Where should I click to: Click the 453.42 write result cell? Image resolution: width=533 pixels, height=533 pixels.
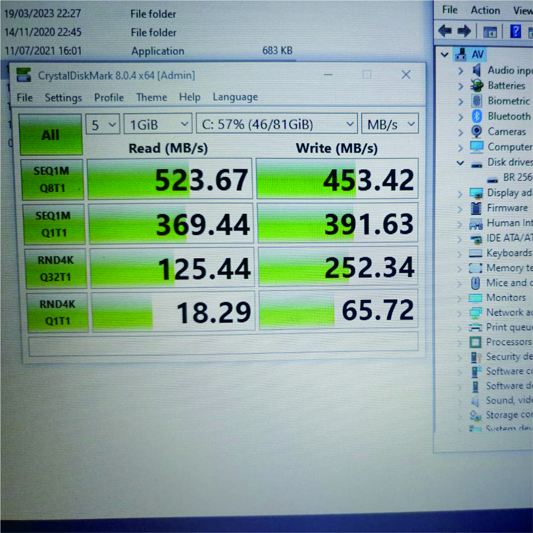point(337,178)
